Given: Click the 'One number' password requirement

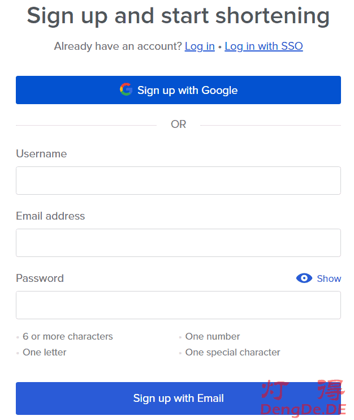Looking at the screenshot, I should coord(213,336).
